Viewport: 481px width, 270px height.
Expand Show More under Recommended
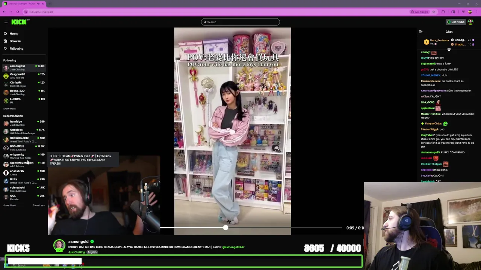point(9,205)
